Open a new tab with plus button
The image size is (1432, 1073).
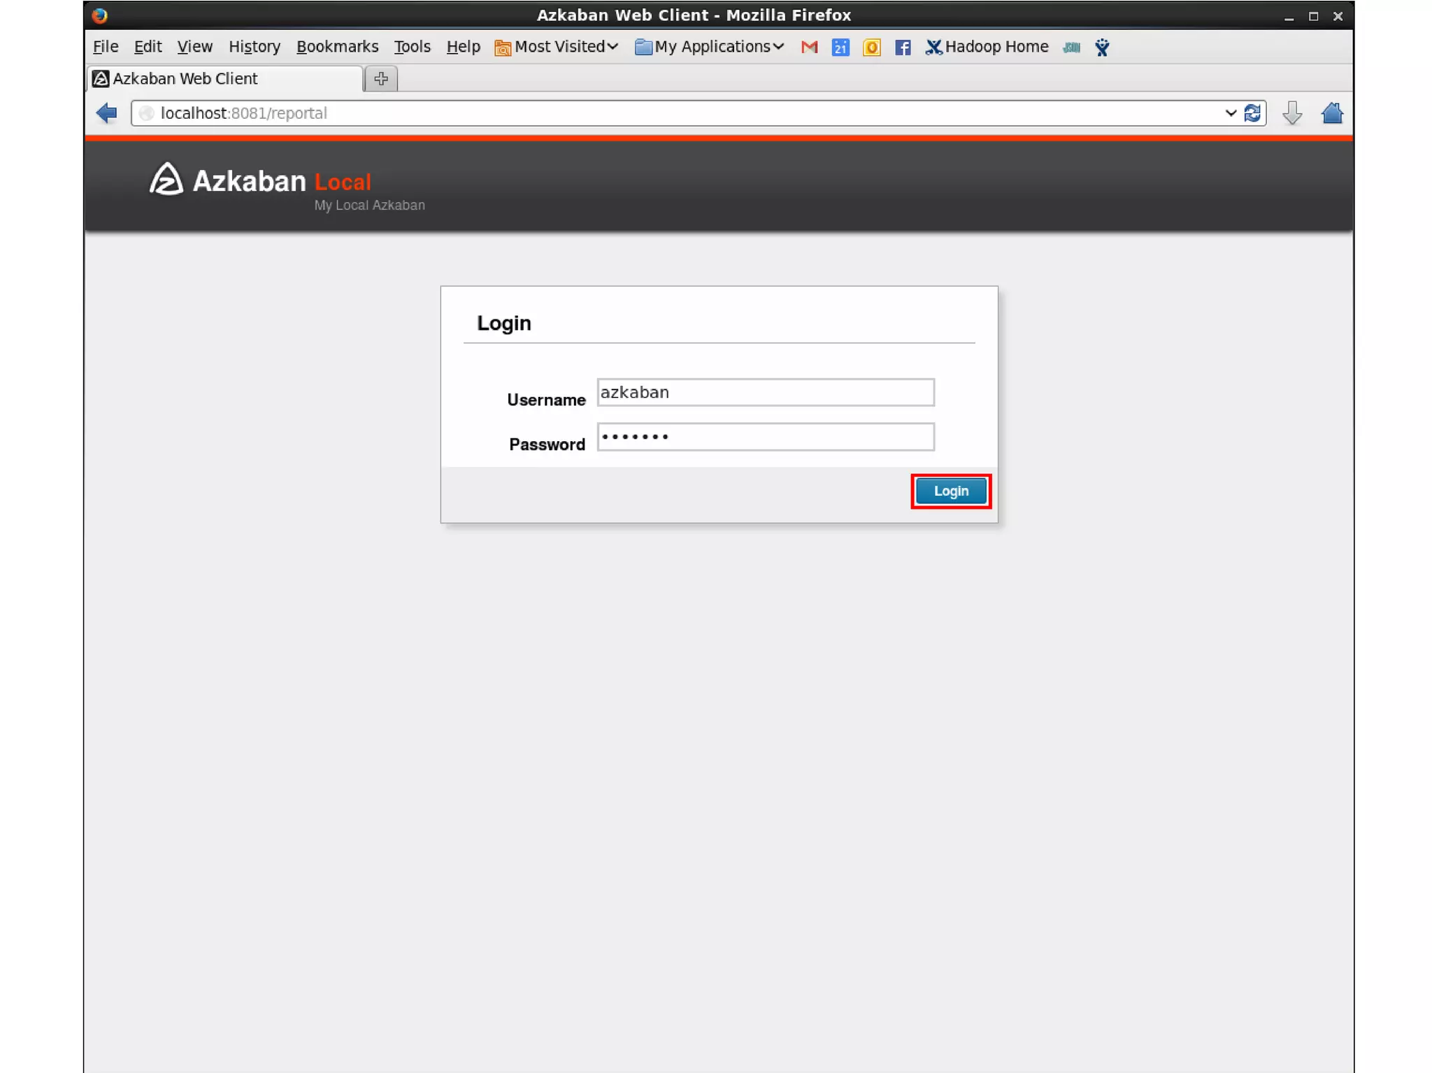pyautogui.click(x=381, y=79)
